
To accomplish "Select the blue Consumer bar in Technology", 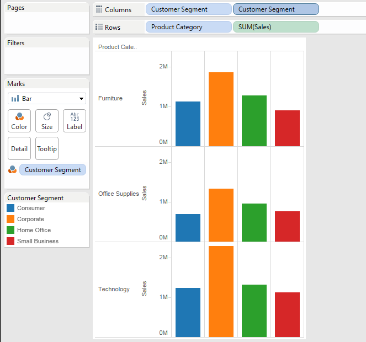I will pyautogui.click(x=188, y=313).
